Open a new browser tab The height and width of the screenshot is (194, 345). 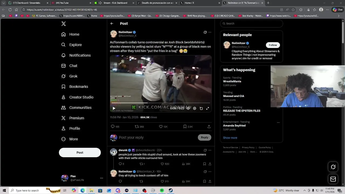[x=268, y=3]
